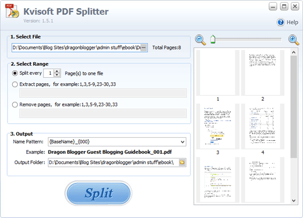Increase the split page count spinner
303x218 pixels.
point(57,71)
